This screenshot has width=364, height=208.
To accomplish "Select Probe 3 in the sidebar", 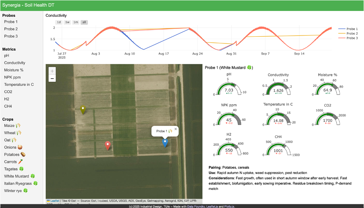I will coord(11,36).
